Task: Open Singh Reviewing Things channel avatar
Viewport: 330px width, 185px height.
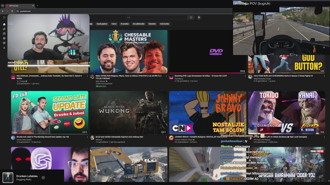Action: point(250,77)
